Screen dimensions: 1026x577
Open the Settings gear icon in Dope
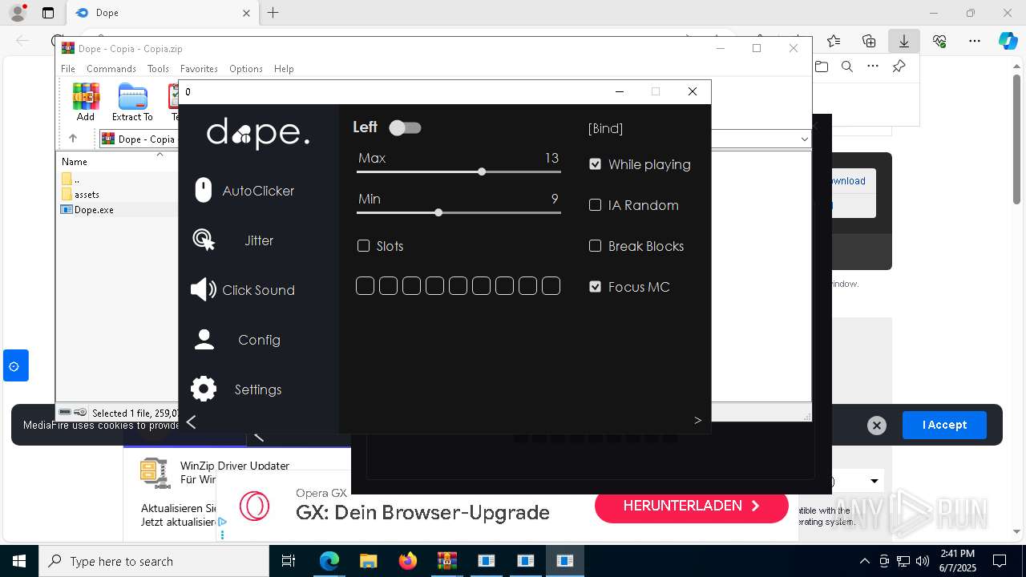204,389
